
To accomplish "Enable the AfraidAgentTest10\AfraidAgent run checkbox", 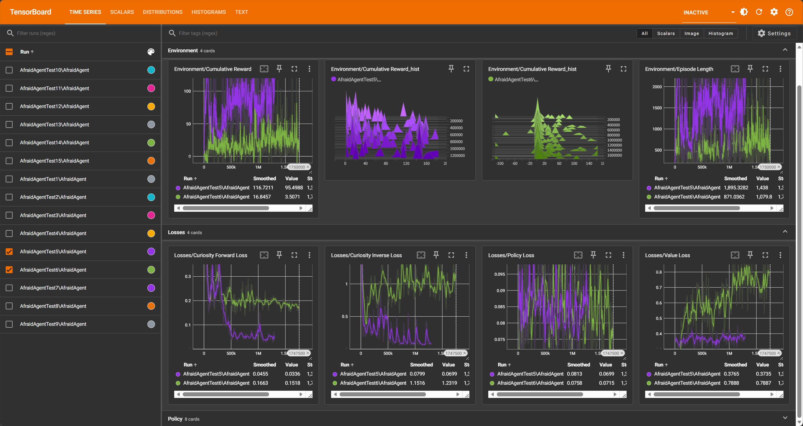I will [x=9, y=70].
